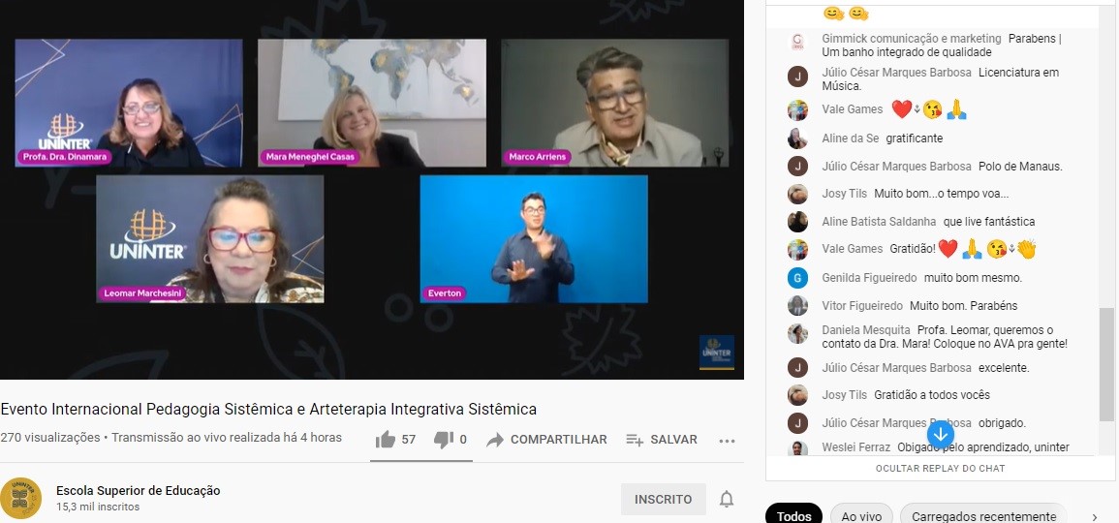Viewport: 1119px width, 523px height.
Task: Click the Escola Superior de Educação channel avatar
Action: click(x=20, y=499)
